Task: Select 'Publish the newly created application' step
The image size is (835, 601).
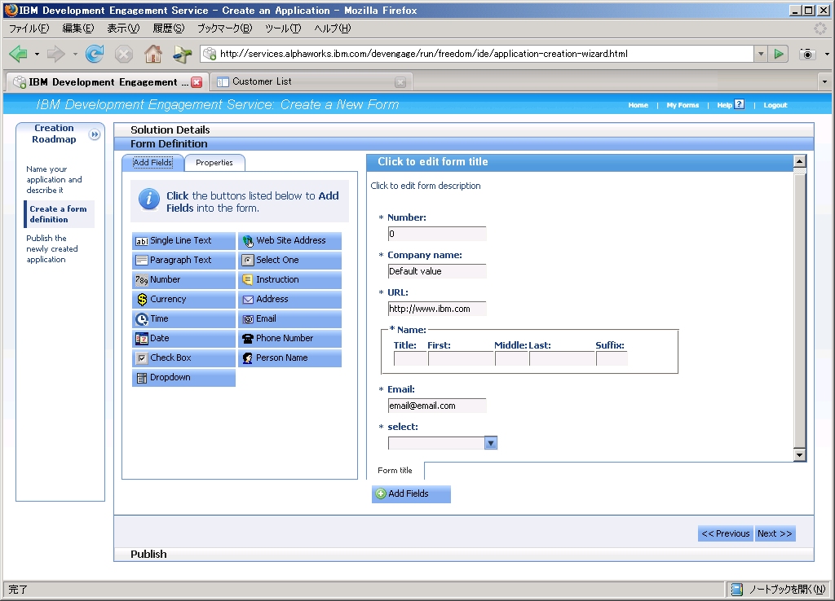Action: pos(52,249)
